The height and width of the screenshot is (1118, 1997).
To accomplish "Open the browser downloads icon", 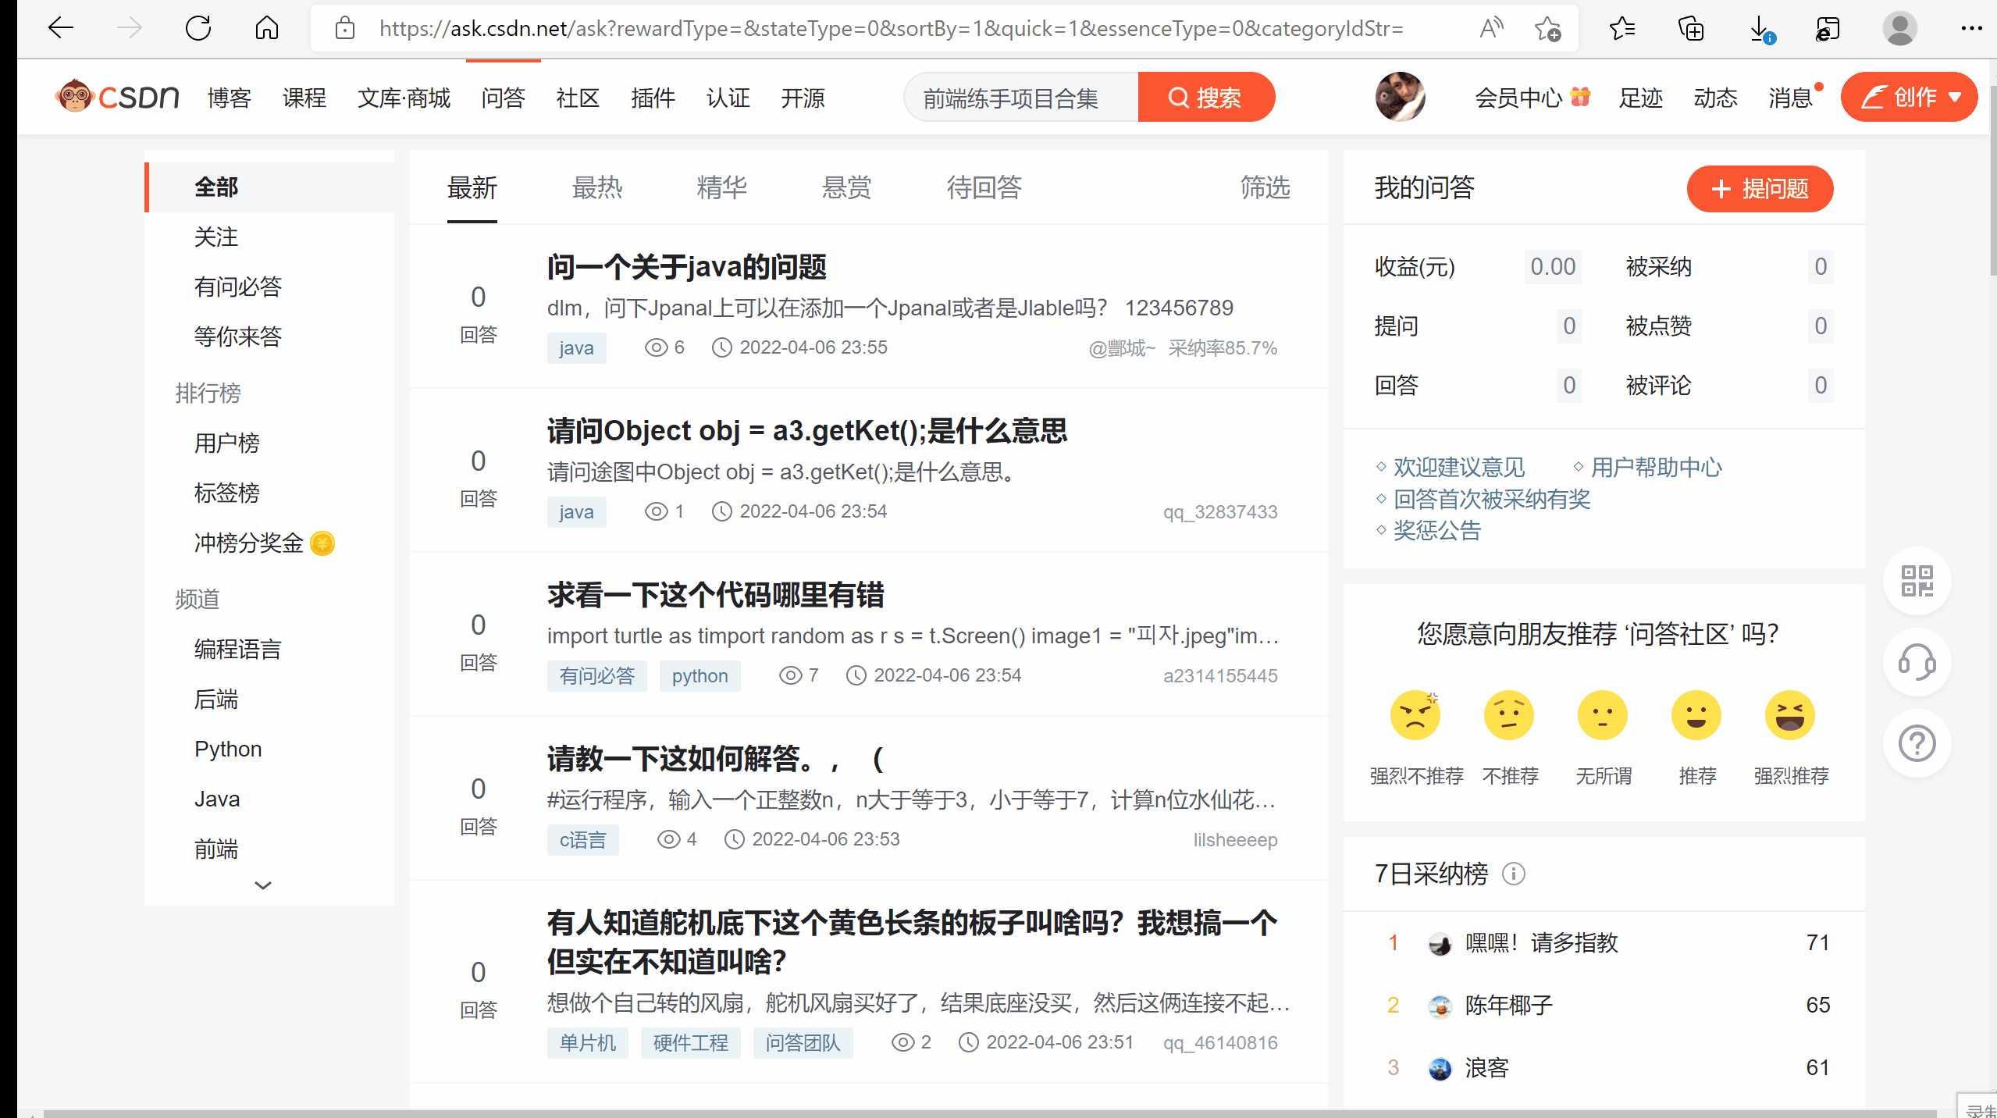I will pos(1760,30).
